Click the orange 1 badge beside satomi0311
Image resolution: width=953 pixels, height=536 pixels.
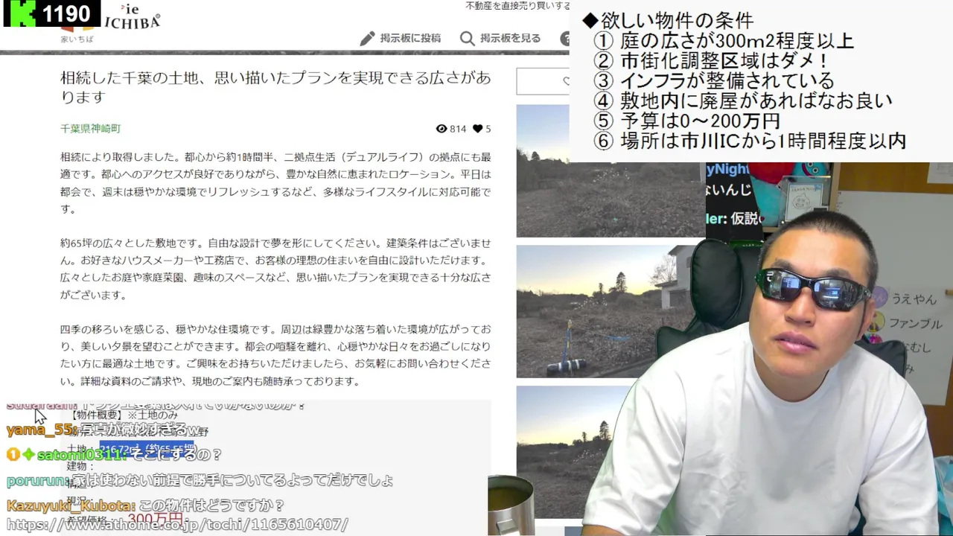pyautogui.click(x=13, y=454)
